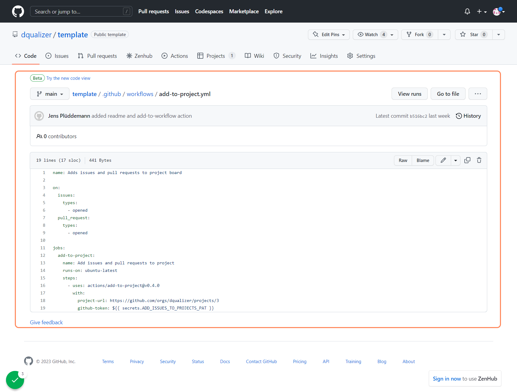The height and width of the screenshot is (392, 517).
Task: Open footer Terms link
Action: click(108, 361)
